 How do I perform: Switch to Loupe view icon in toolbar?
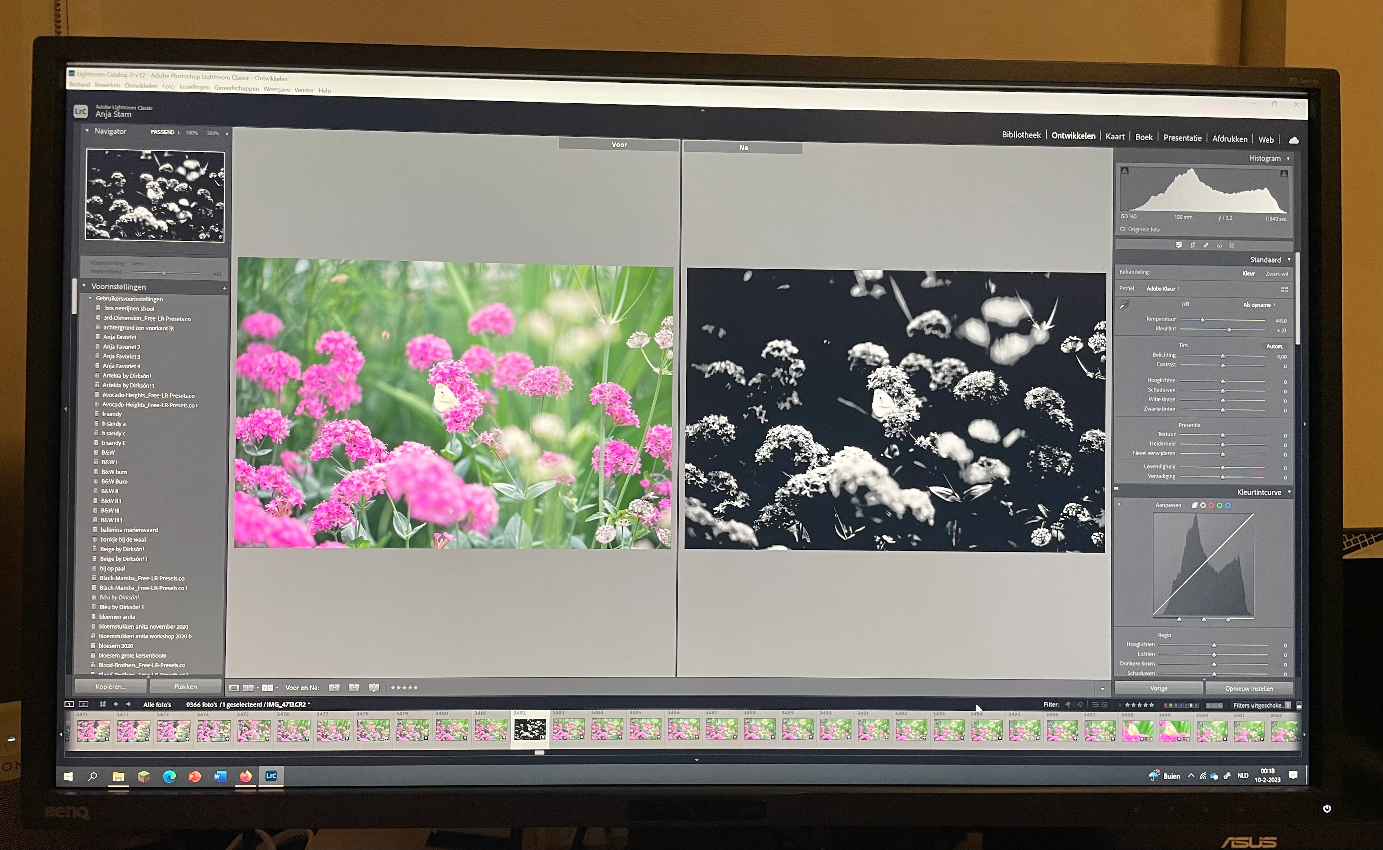click(234, 688)
